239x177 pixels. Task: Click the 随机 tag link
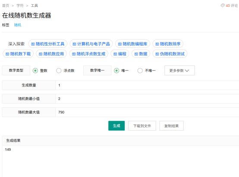tap(18, 25)
